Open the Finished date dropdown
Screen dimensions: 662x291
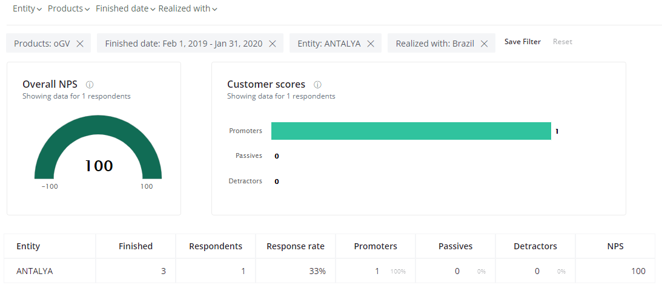coord(126,8)
